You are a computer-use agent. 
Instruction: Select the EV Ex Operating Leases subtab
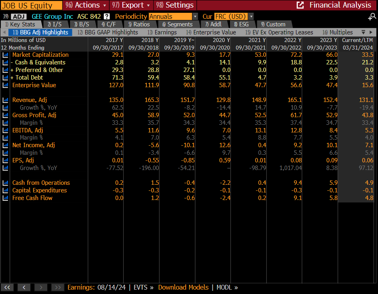279,32
